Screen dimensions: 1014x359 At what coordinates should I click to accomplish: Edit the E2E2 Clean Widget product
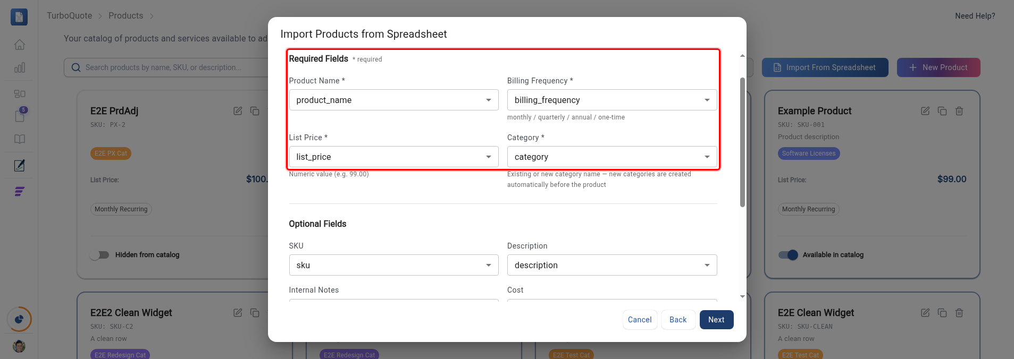tap(238, 313)
